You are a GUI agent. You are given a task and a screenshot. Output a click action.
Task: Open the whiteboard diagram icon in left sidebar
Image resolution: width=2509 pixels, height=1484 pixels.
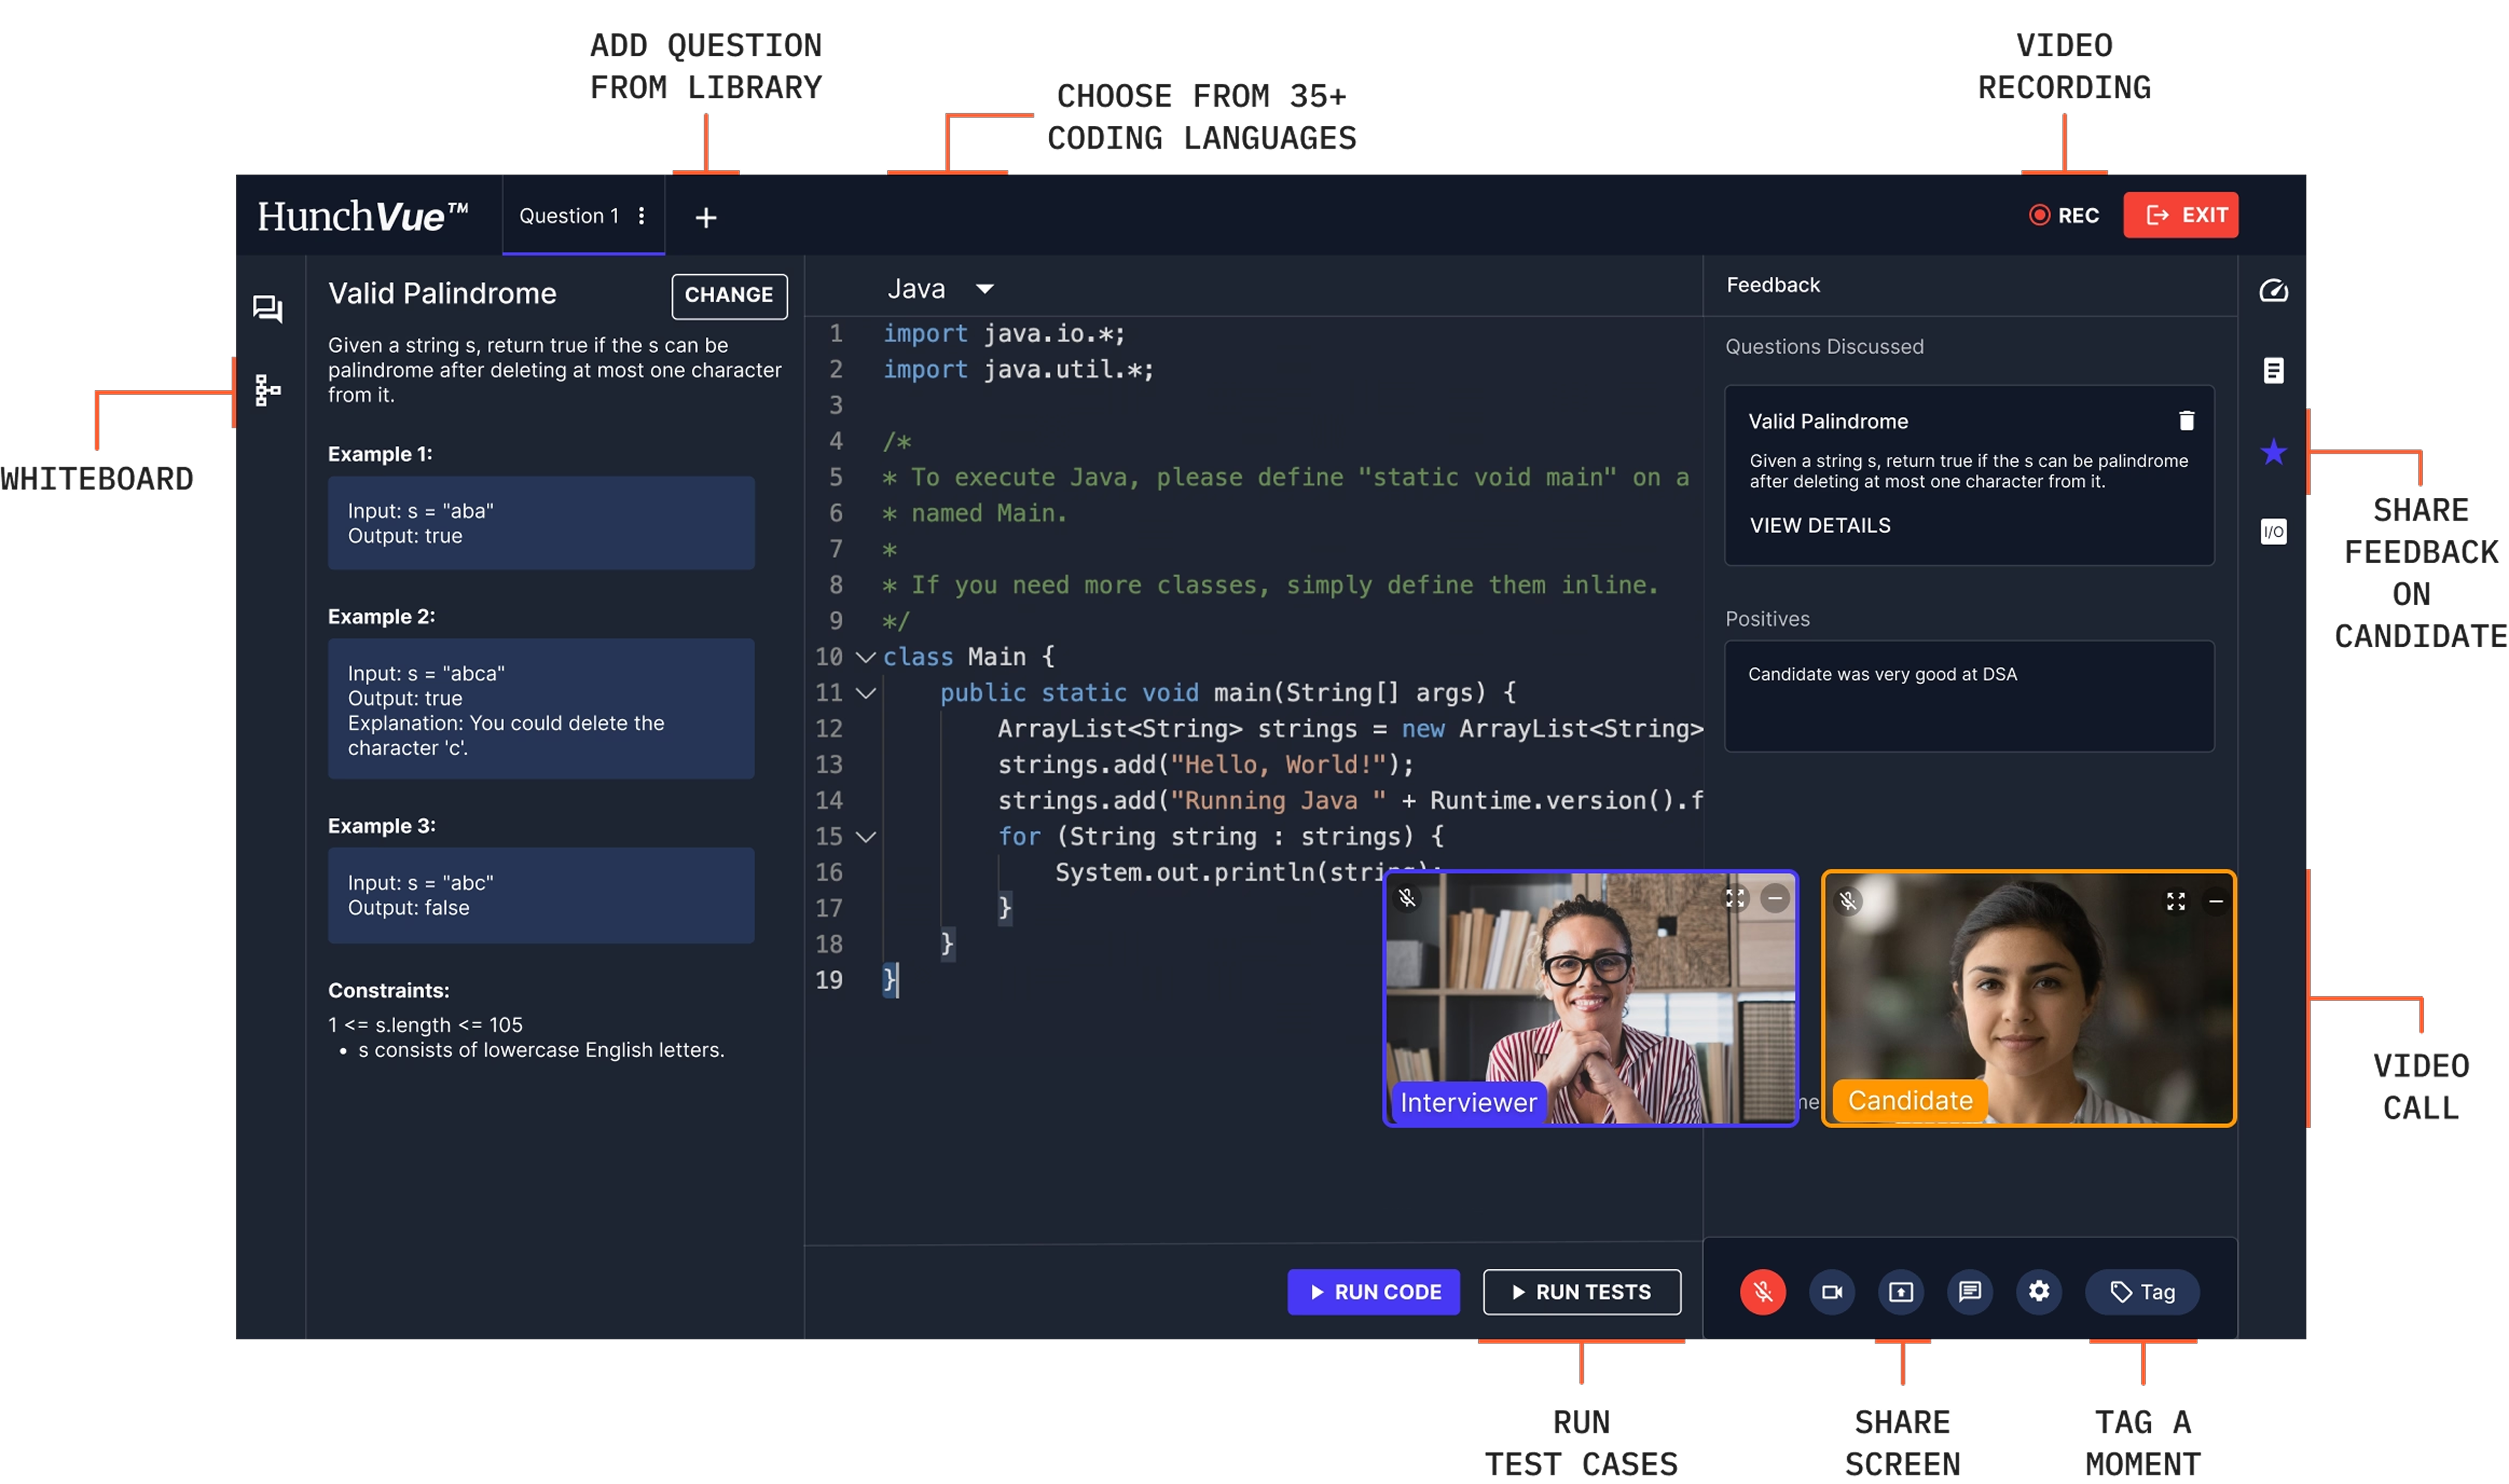pos(267,390)
